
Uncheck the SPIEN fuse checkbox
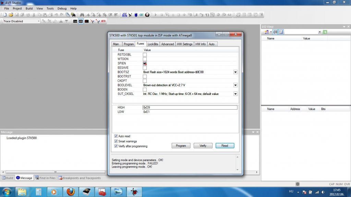(145, 63)
